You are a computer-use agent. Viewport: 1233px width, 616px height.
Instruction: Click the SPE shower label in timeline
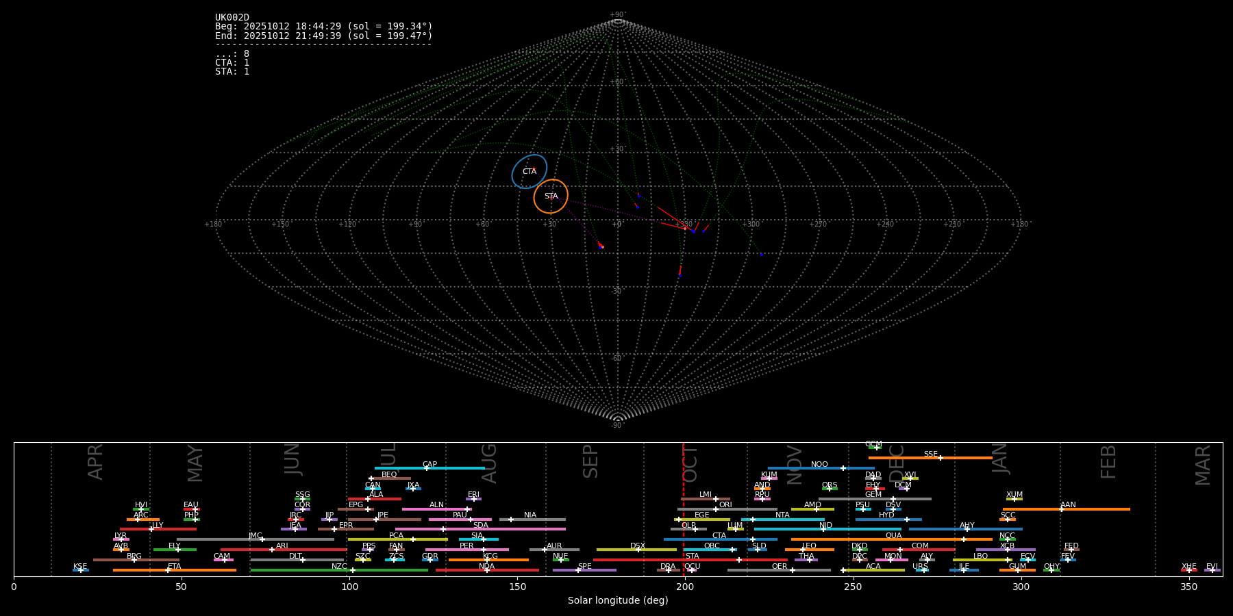[x=584, y=567]
